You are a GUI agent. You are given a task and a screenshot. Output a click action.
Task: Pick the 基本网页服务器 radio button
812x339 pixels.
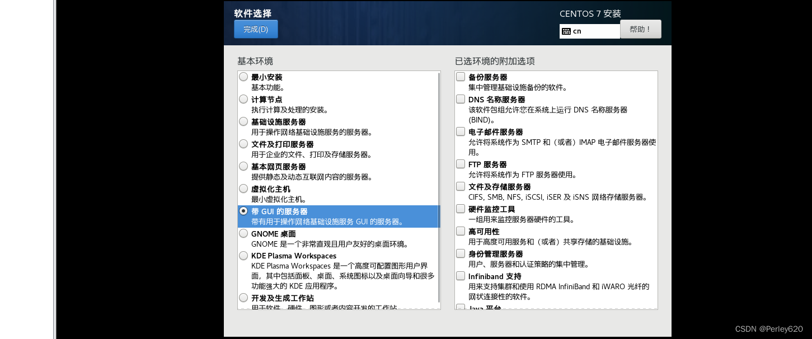point(243,166)
